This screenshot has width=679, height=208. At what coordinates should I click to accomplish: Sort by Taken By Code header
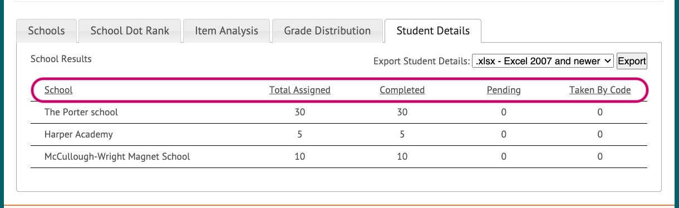pos(600,90)
